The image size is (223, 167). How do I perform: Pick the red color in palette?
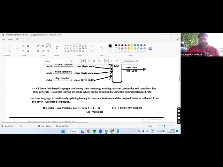pos(125,45)
